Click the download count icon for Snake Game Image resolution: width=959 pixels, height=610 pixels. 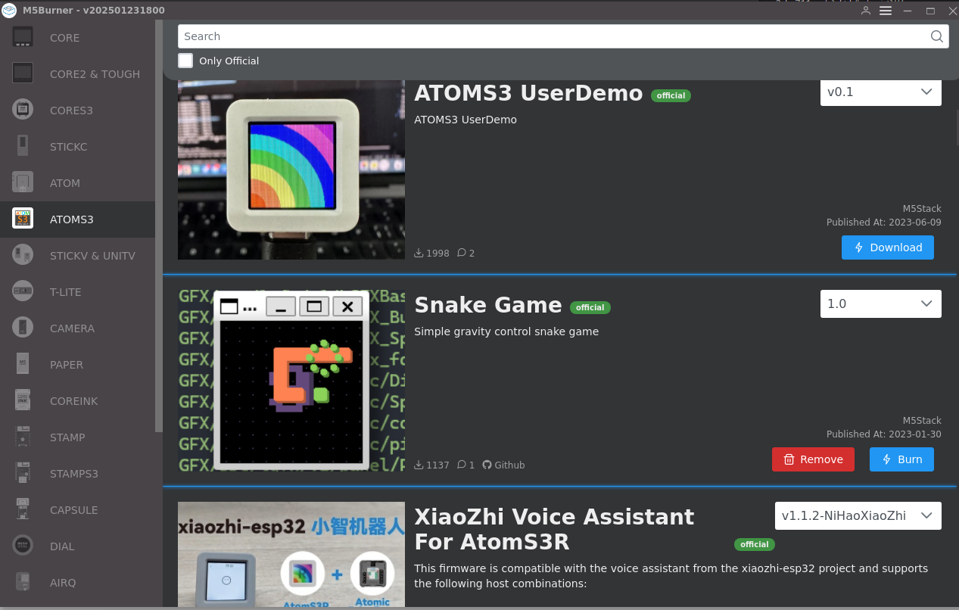pyautogui.click(x=419, y=465)
